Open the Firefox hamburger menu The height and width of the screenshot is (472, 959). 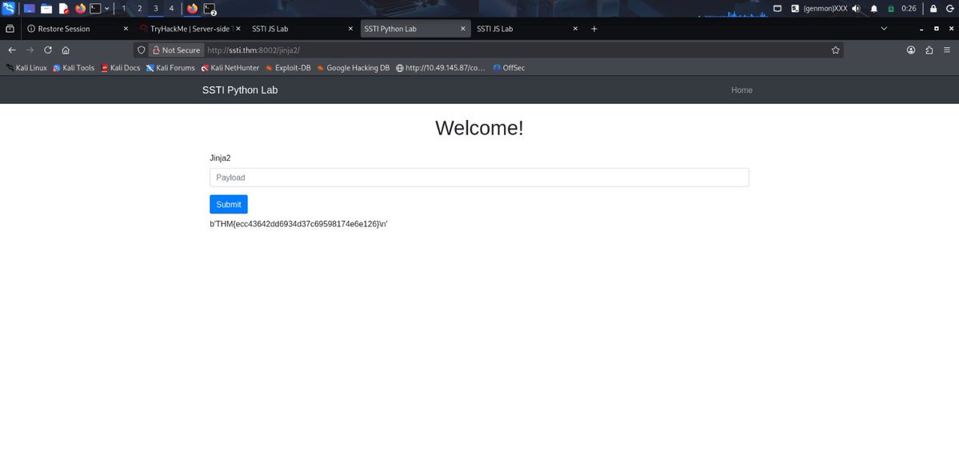pos(947,50)
